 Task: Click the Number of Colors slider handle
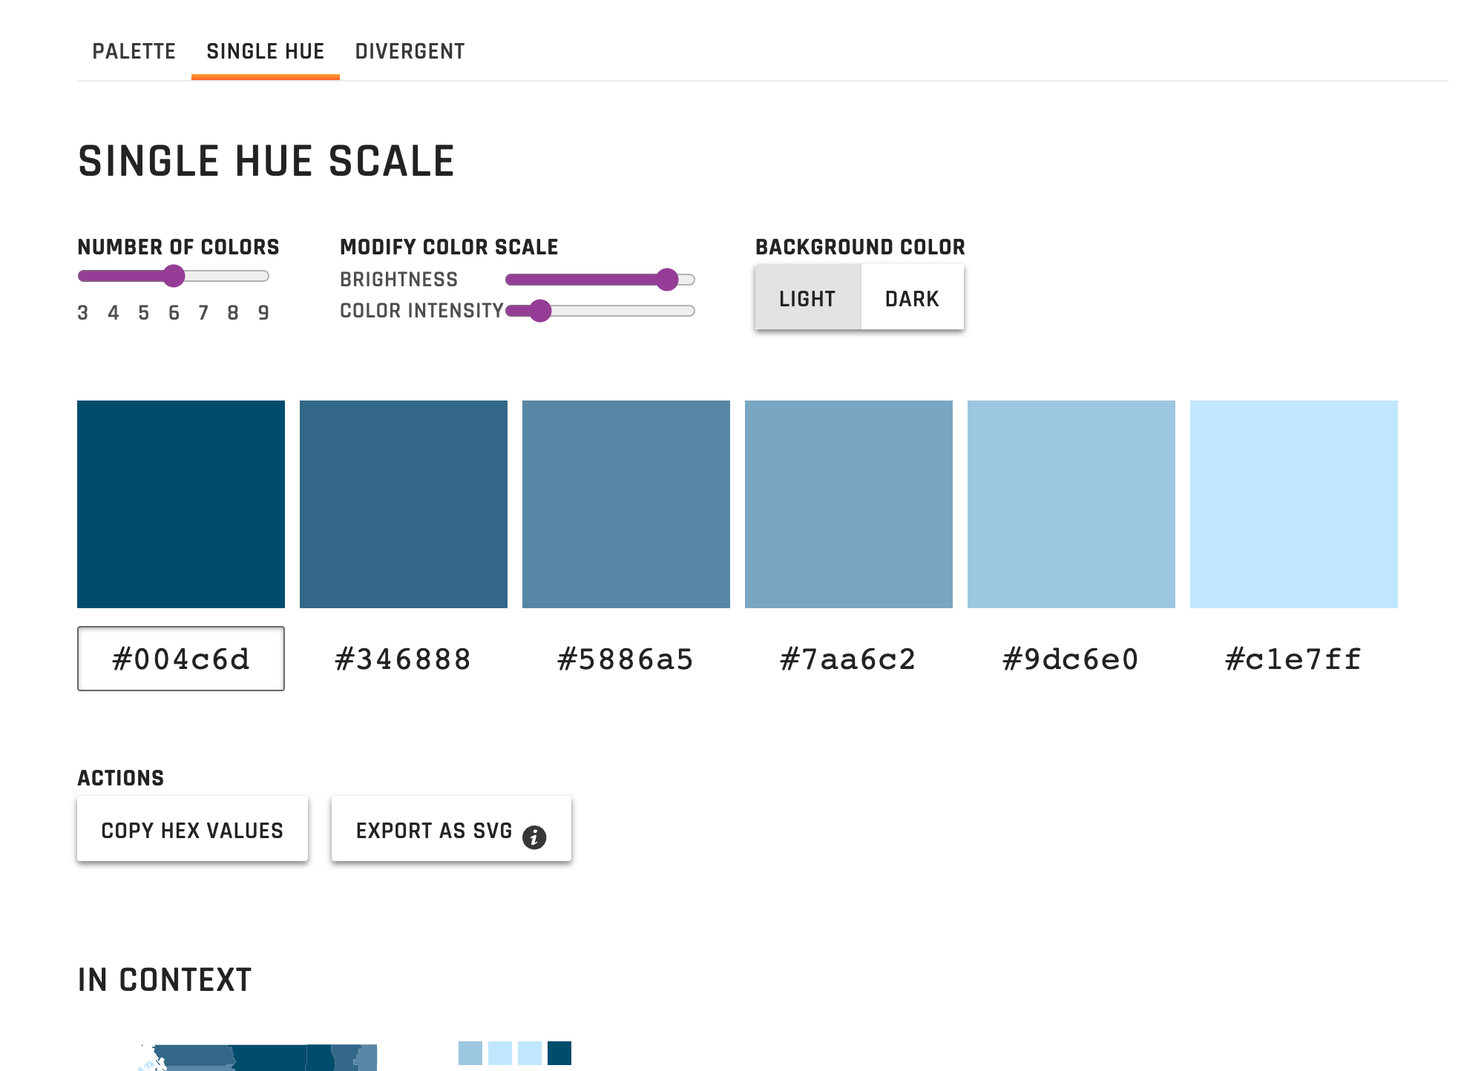(x=174, y=276)
